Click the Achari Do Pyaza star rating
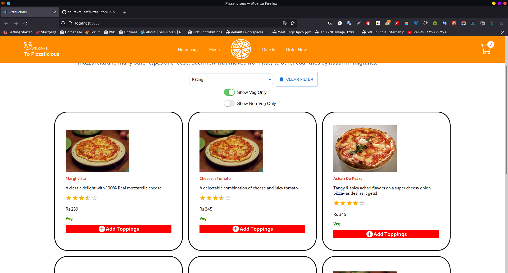508x273 pixels. click(349, 203)
